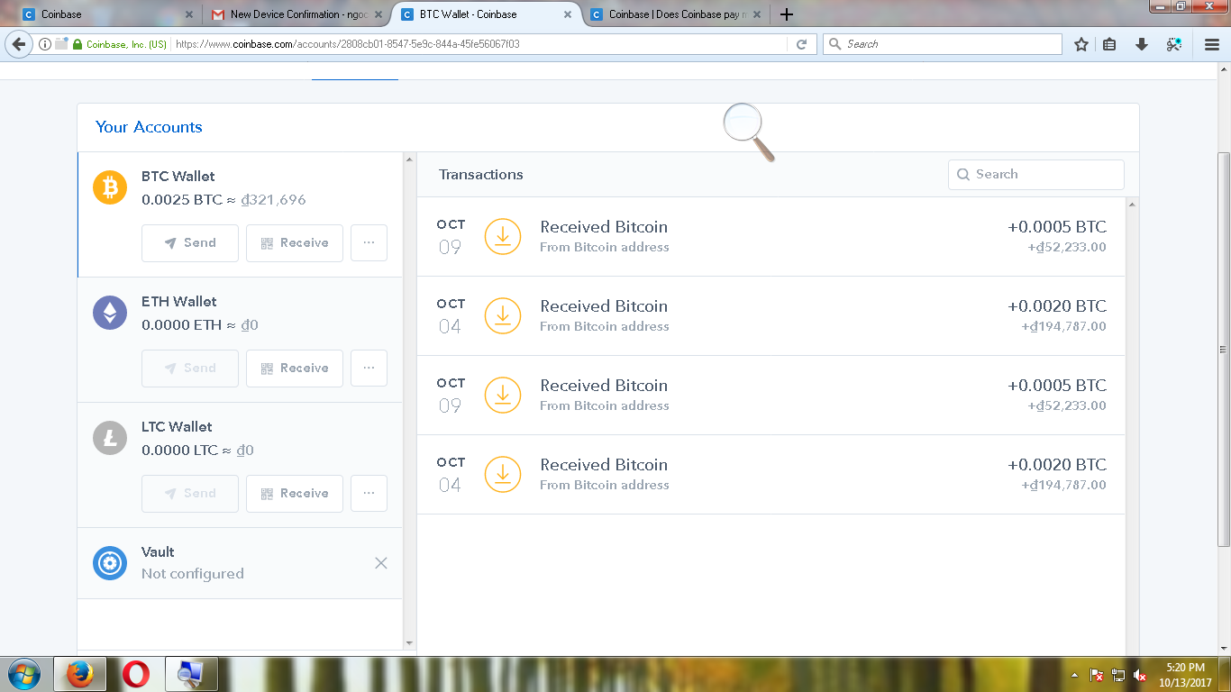Launch Opera from the taskbar
The height and width of the screenshot is (692, 1231).
tap(136, 674)
